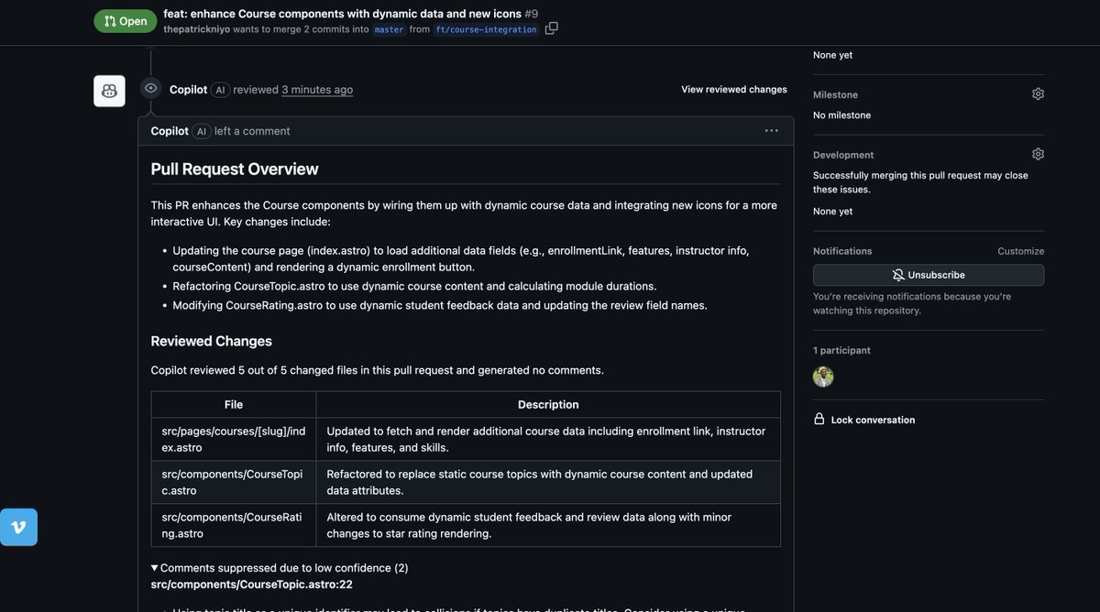
Task: Click the Customize notifications link
Action: click(1020, 251)
